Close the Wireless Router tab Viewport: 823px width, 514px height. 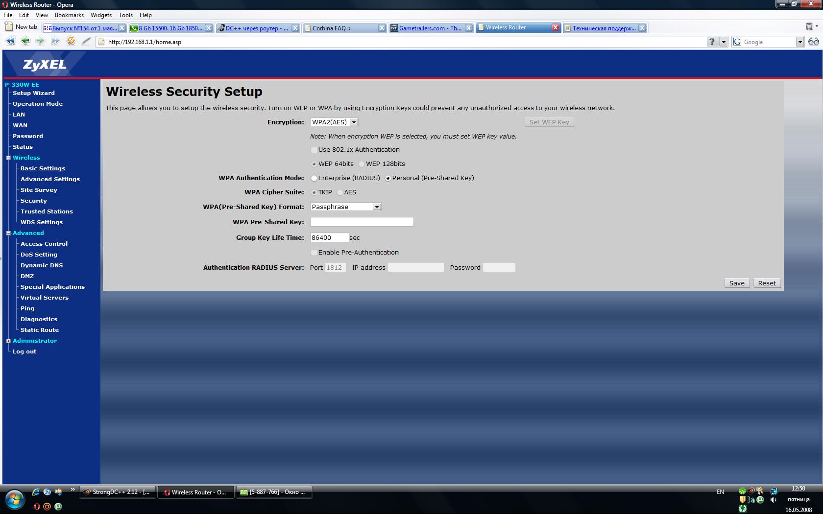556,27
